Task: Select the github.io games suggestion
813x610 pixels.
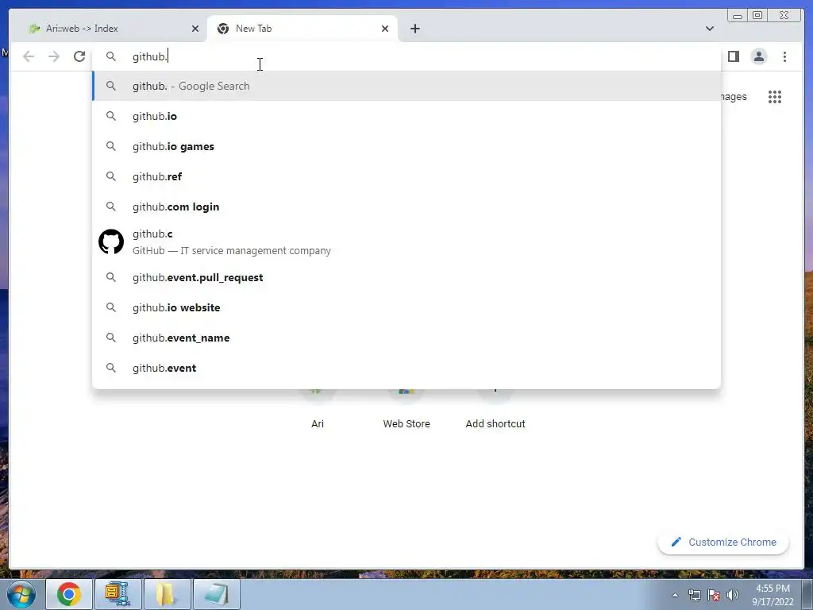Action: tap(406, 146)
